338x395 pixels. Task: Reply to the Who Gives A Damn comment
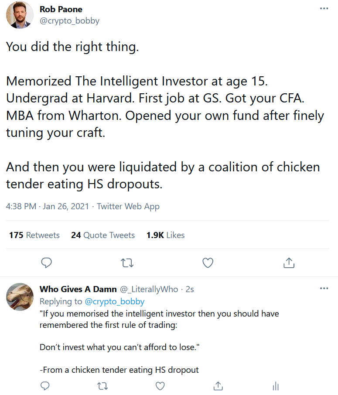point(44,386)
